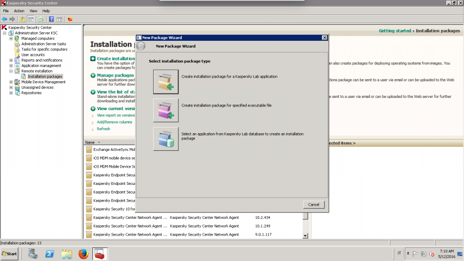Select the Mobile Device Management icon
Screen dimensions: 464x261
17,82
